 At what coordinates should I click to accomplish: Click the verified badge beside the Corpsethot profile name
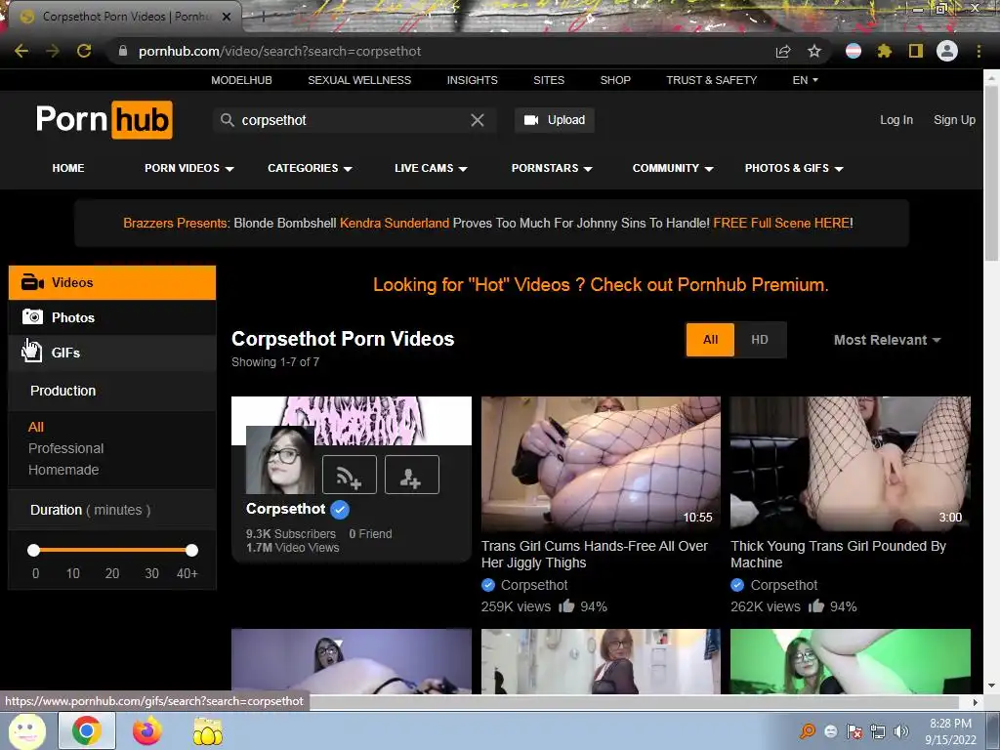(340, 510)
